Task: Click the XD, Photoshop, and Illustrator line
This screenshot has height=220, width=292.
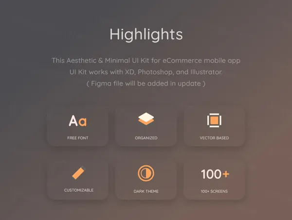Action: pyautogui.click(x=146, y=72)
